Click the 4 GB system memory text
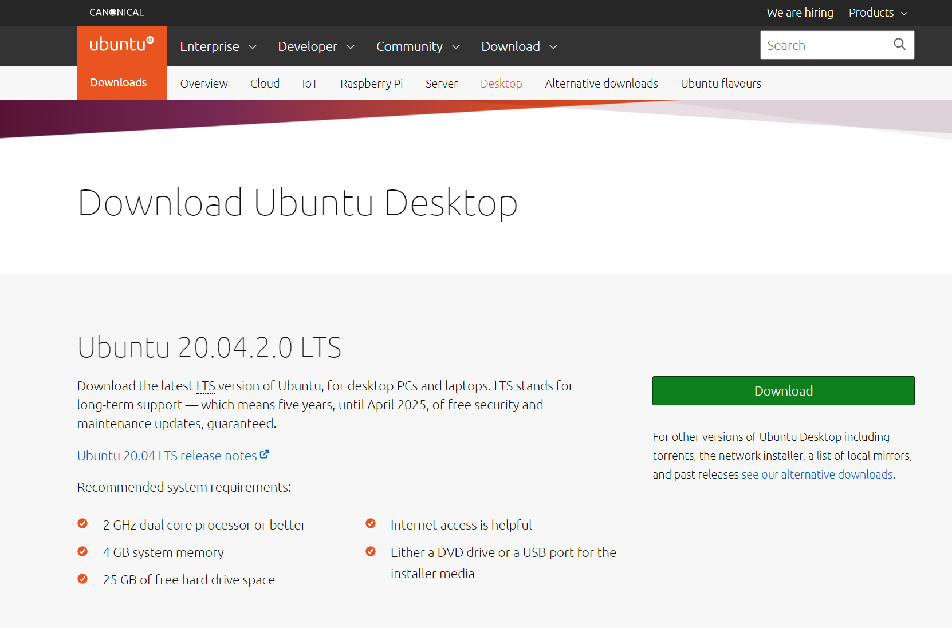Screen dimensions: 952x628 pos(163,552)
